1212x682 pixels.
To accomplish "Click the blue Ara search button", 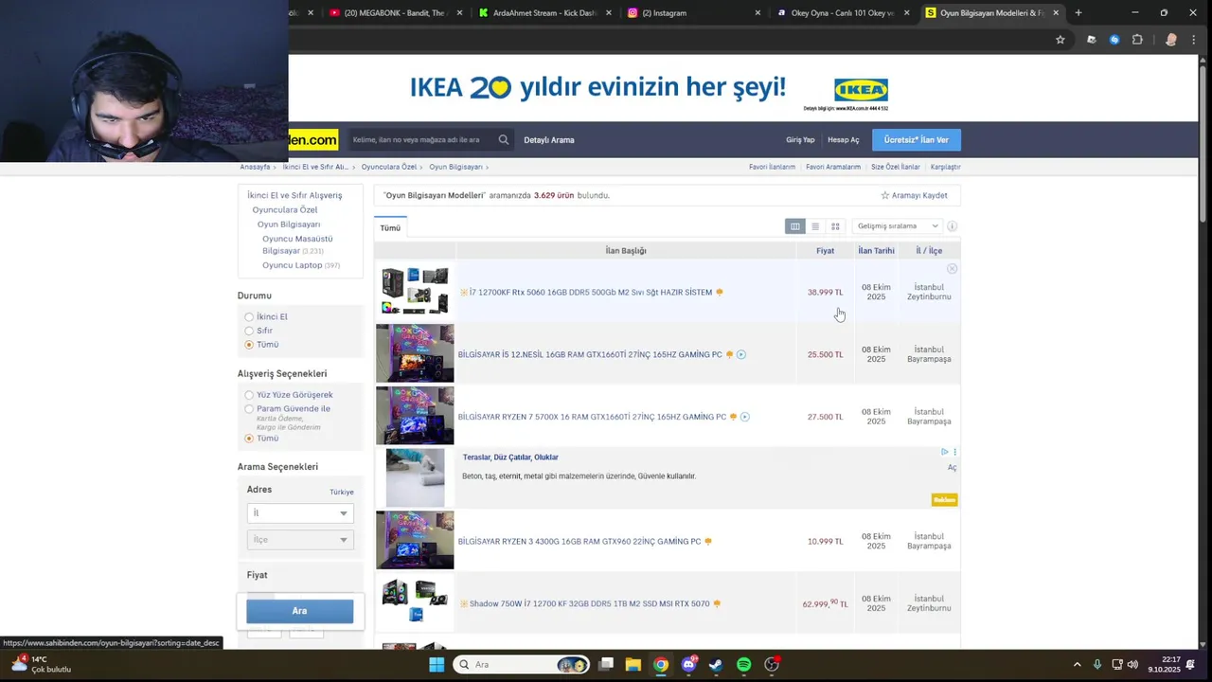I will click(299, 611).
